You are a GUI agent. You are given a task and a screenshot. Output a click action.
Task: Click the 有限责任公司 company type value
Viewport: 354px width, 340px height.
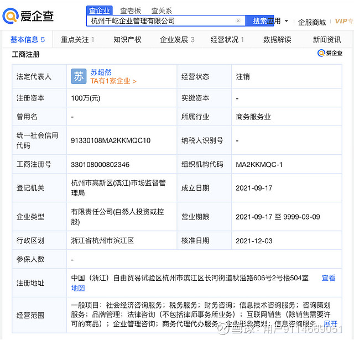click(117, 217)
